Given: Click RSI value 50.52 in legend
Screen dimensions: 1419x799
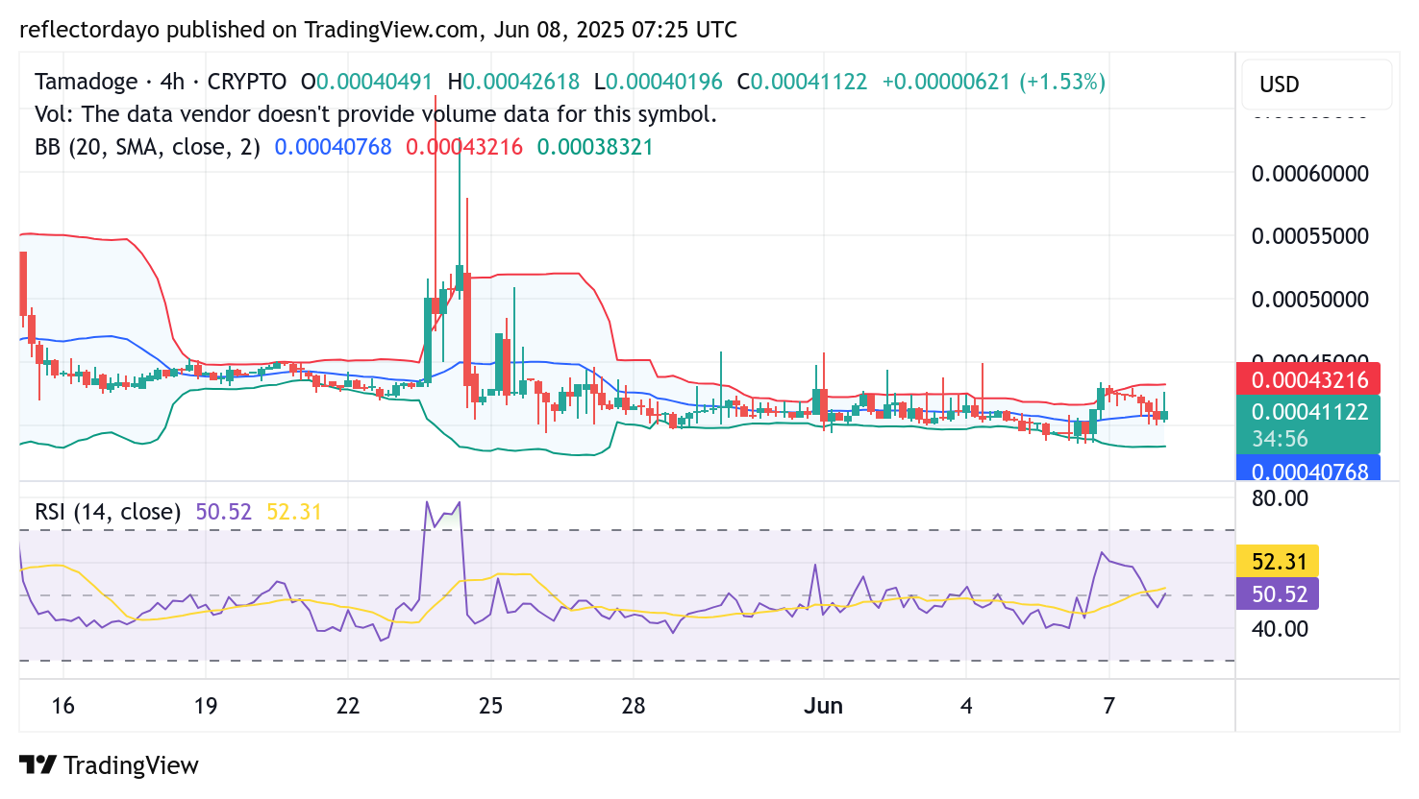Looking at the screenshot, I should coord(223,512).
